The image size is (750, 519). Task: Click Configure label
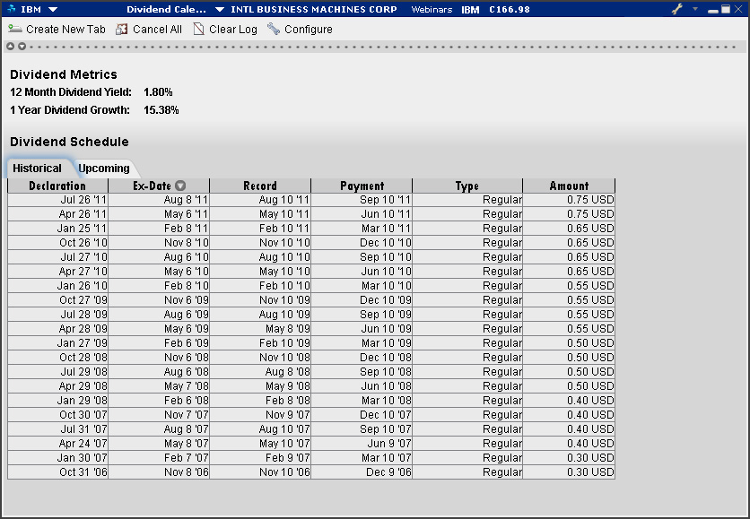point(309,30)
